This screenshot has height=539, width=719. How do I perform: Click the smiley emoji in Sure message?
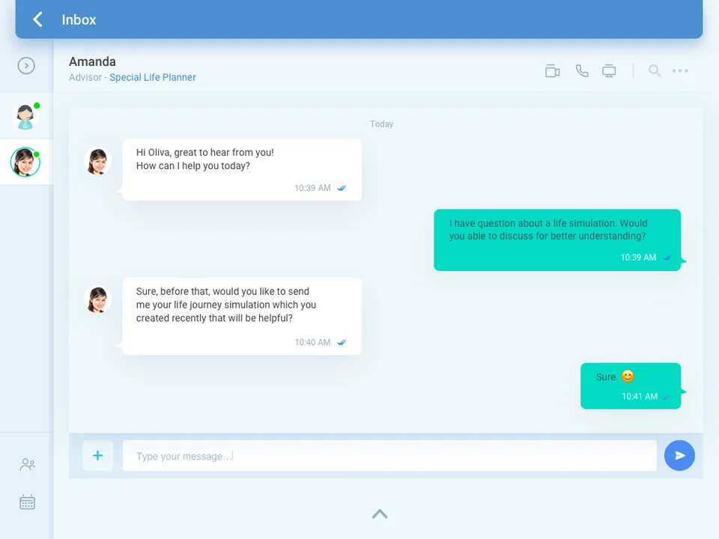click(x=628, y=377)
